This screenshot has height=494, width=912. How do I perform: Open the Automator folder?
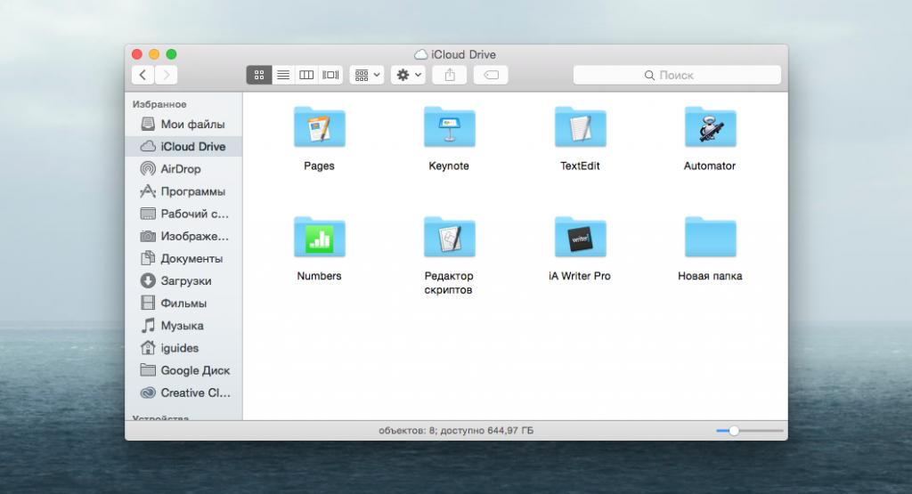pyautogui.click(x=710, y=126)
